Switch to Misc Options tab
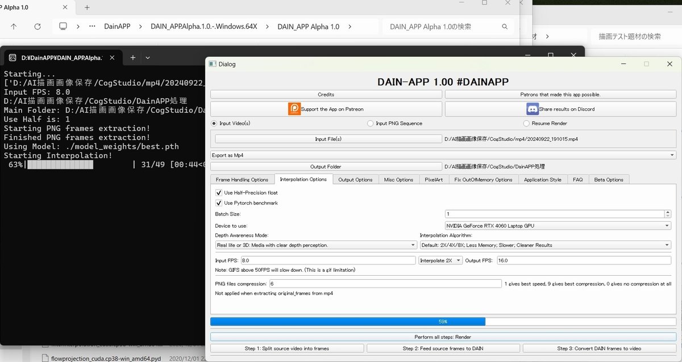Image resolution: width=682 pixels, height=362 pixels. 398,179
